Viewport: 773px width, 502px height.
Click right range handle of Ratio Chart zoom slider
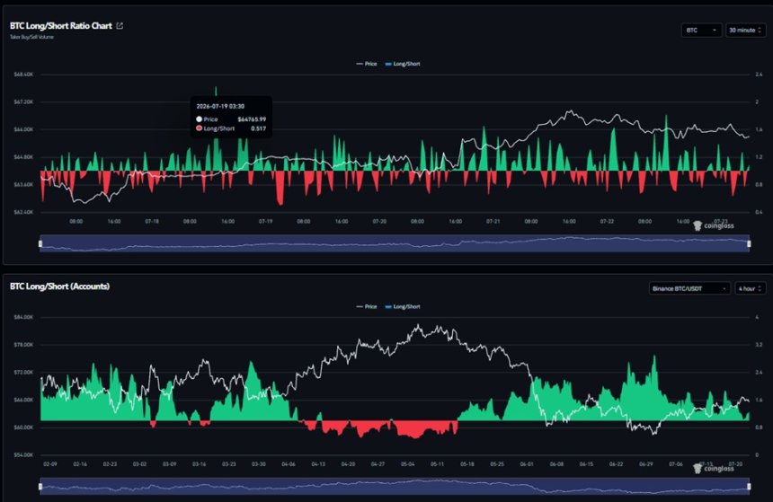pyautogui.click(x=749, y=243)
